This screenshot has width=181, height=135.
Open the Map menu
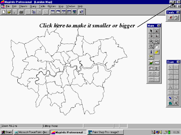click(61, 6)
